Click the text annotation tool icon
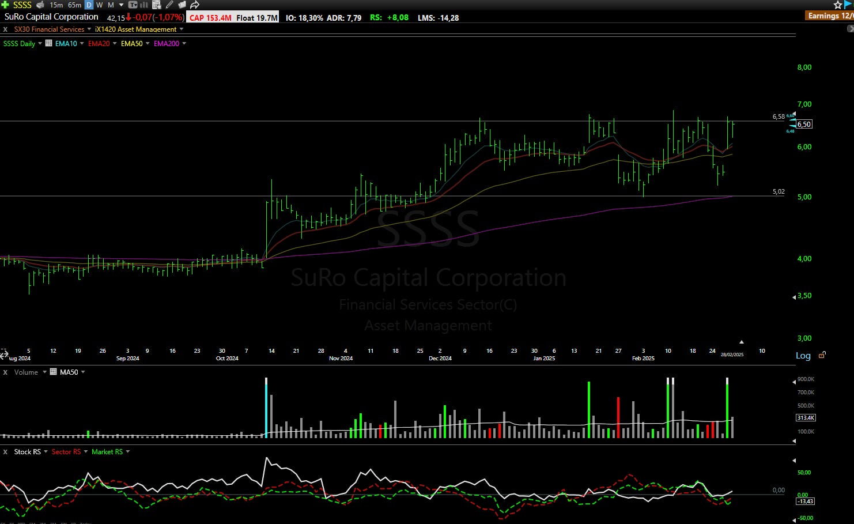854x524 pixels. pos(133,5)
